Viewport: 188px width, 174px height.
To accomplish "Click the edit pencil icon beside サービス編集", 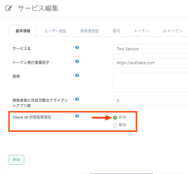I will pos(9,8).
